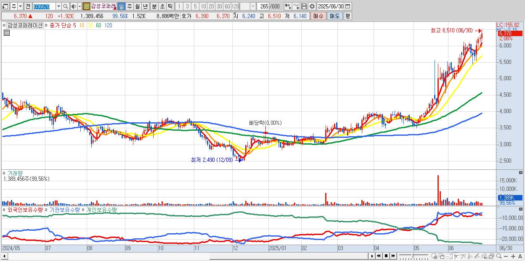Viewport: 525px width, 261px height.
Task: Click the split window grid icon in bottom toolbar
Action: pyautogui.click(x=435, y=256)
